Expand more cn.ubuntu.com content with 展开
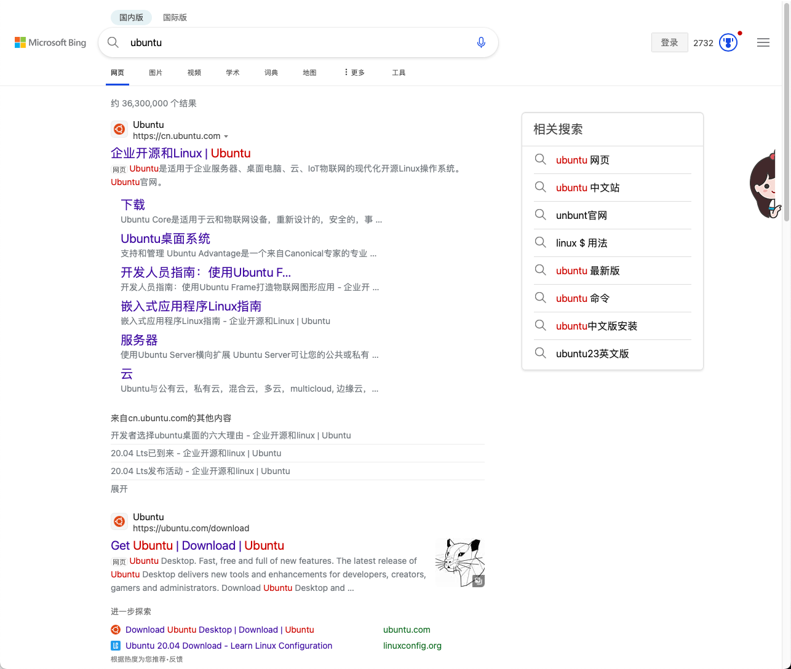The width and height of the screenshot is (791, 669). click(x=119, y=489)
